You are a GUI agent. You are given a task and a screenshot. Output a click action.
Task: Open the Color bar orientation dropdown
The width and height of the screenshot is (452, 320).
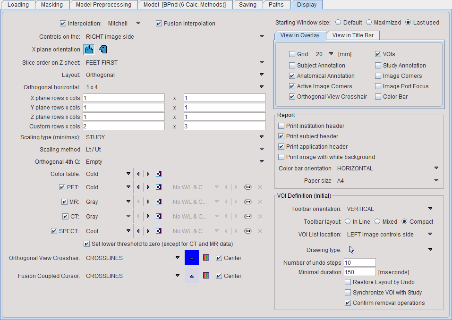pyautogui.click(x=436, y=168)
